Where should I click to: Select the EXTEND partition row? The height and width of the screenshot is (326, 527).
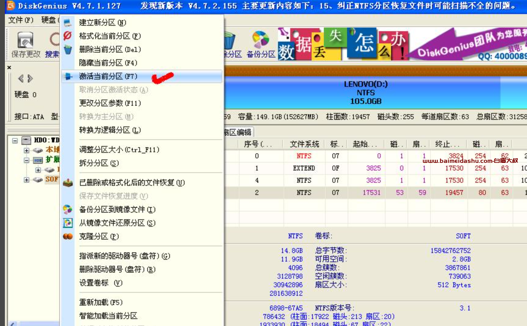[375, 168]
